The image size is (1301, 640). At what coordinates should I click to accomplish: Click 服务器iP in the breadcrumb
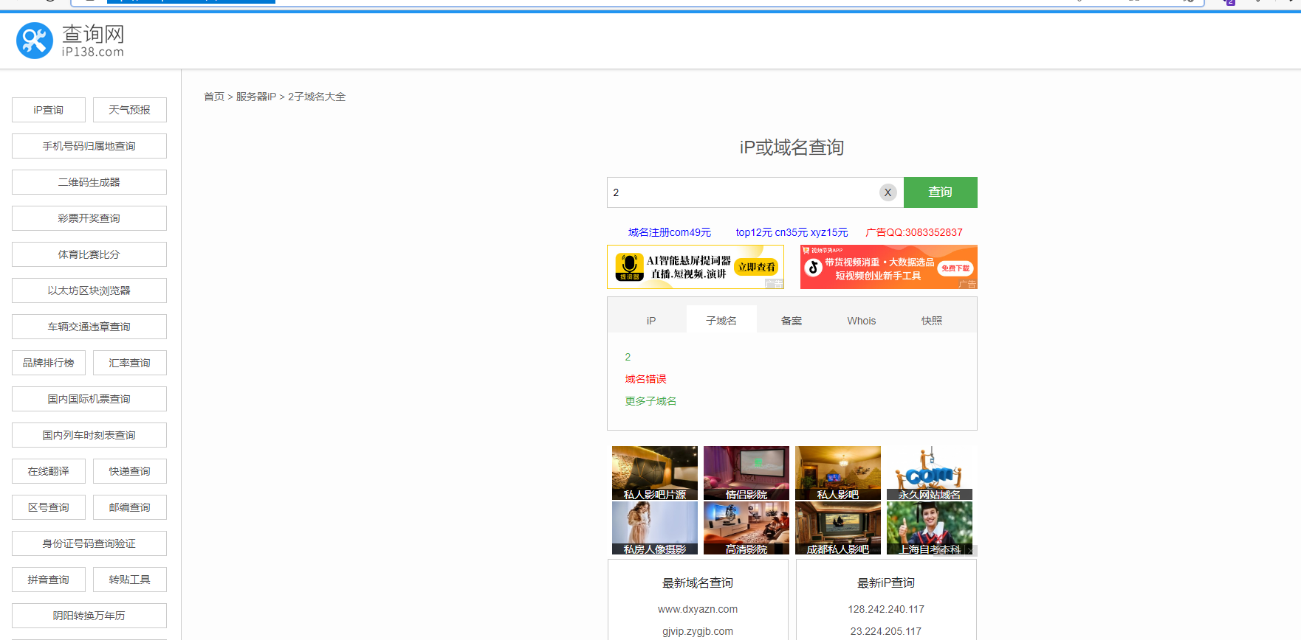coord(255,97)
